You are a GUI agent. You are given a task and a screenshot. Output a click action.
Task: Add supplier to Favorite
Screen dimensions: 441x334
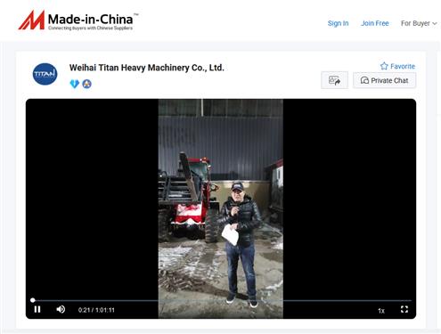click(397, 66)
